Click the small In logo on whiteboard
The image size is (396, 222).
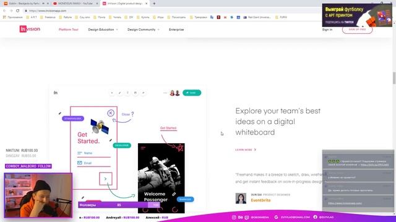click(56, 92)
